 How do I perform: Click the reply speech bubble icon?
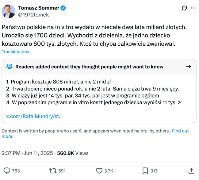7,171
